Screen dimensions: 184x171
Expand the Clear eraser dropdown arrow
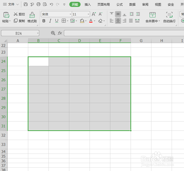(104, 21)
